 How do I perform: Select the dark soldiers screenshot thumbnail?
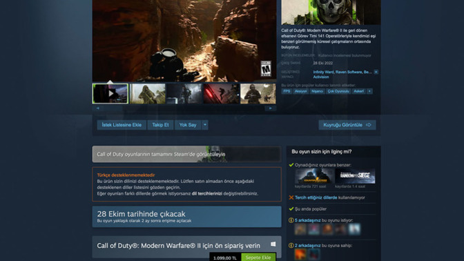click(x=184, y=93)
